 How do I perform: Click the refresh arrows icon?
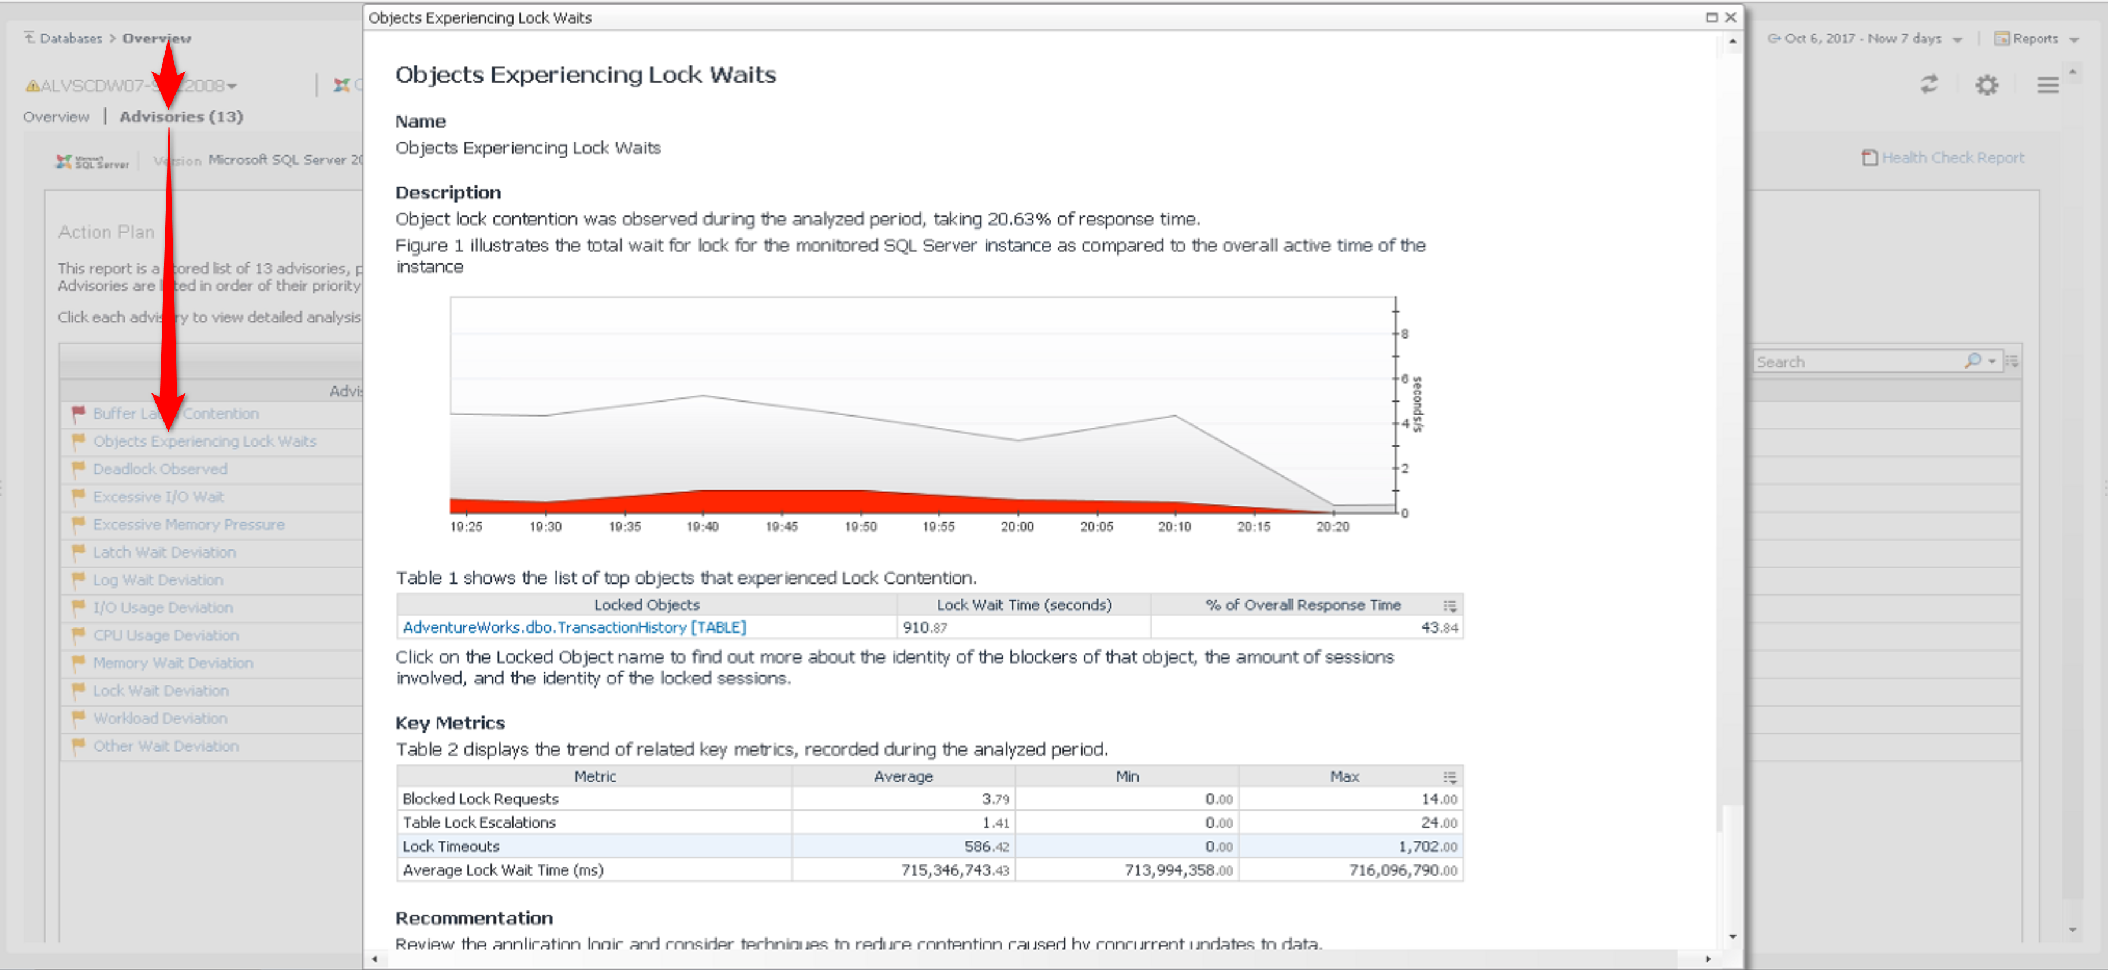(1929, 84)
